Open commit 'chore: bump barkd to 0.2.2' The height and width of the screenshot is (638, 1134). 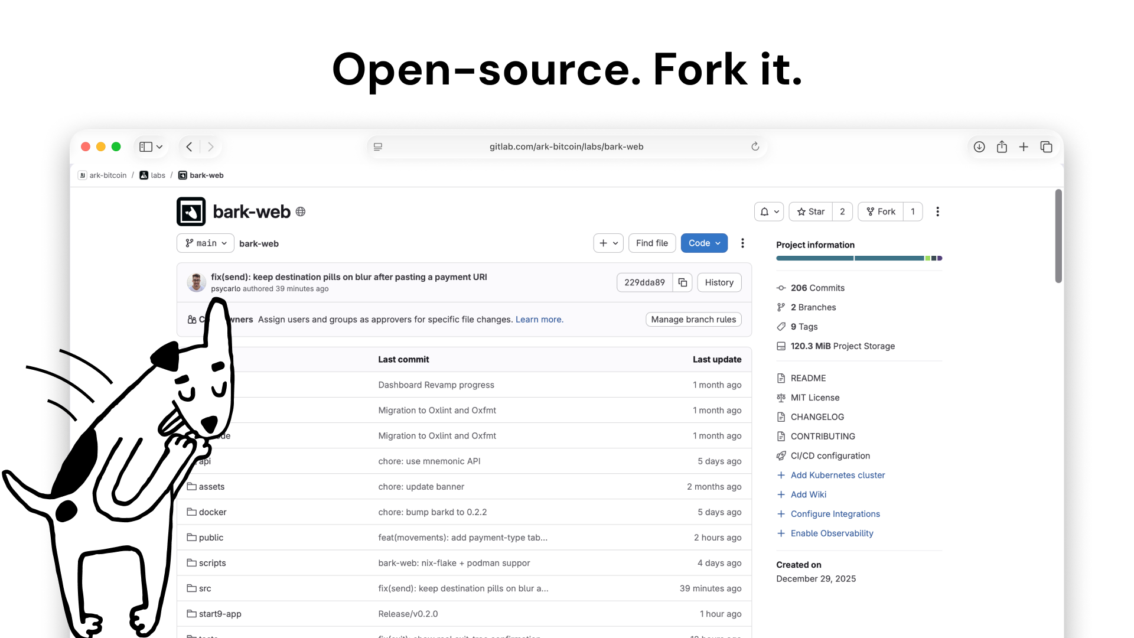coord(432,512)
